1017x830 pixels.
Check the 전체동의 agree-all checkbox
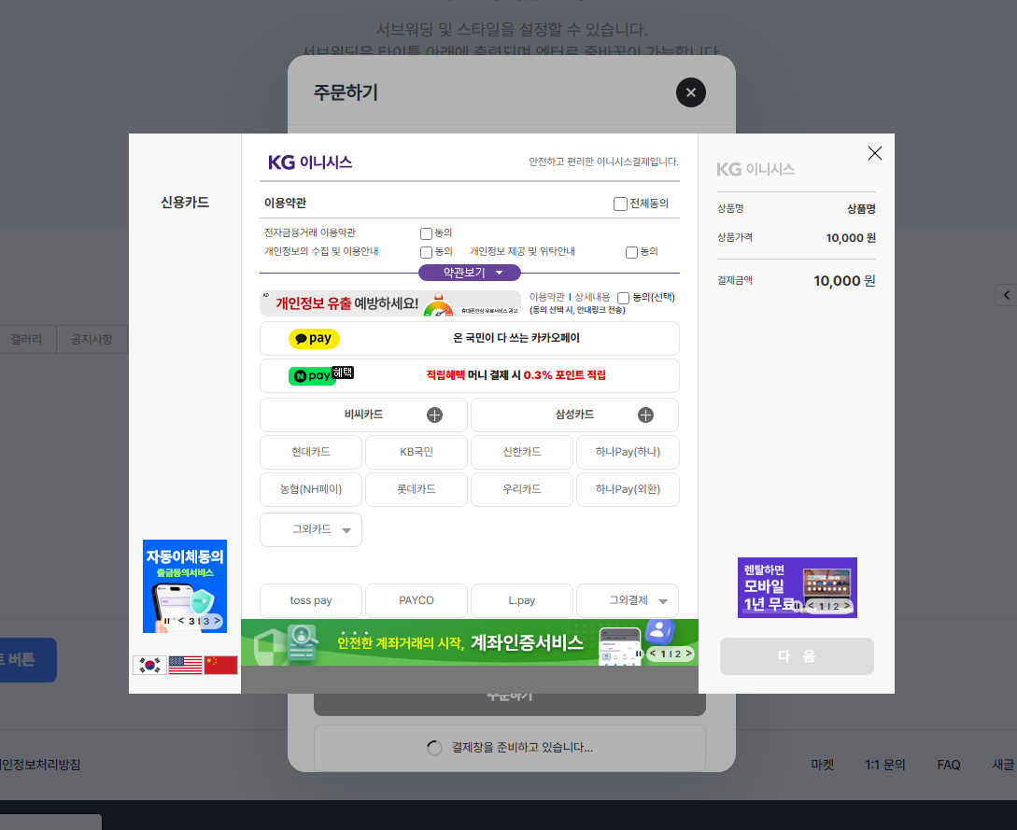620,204
